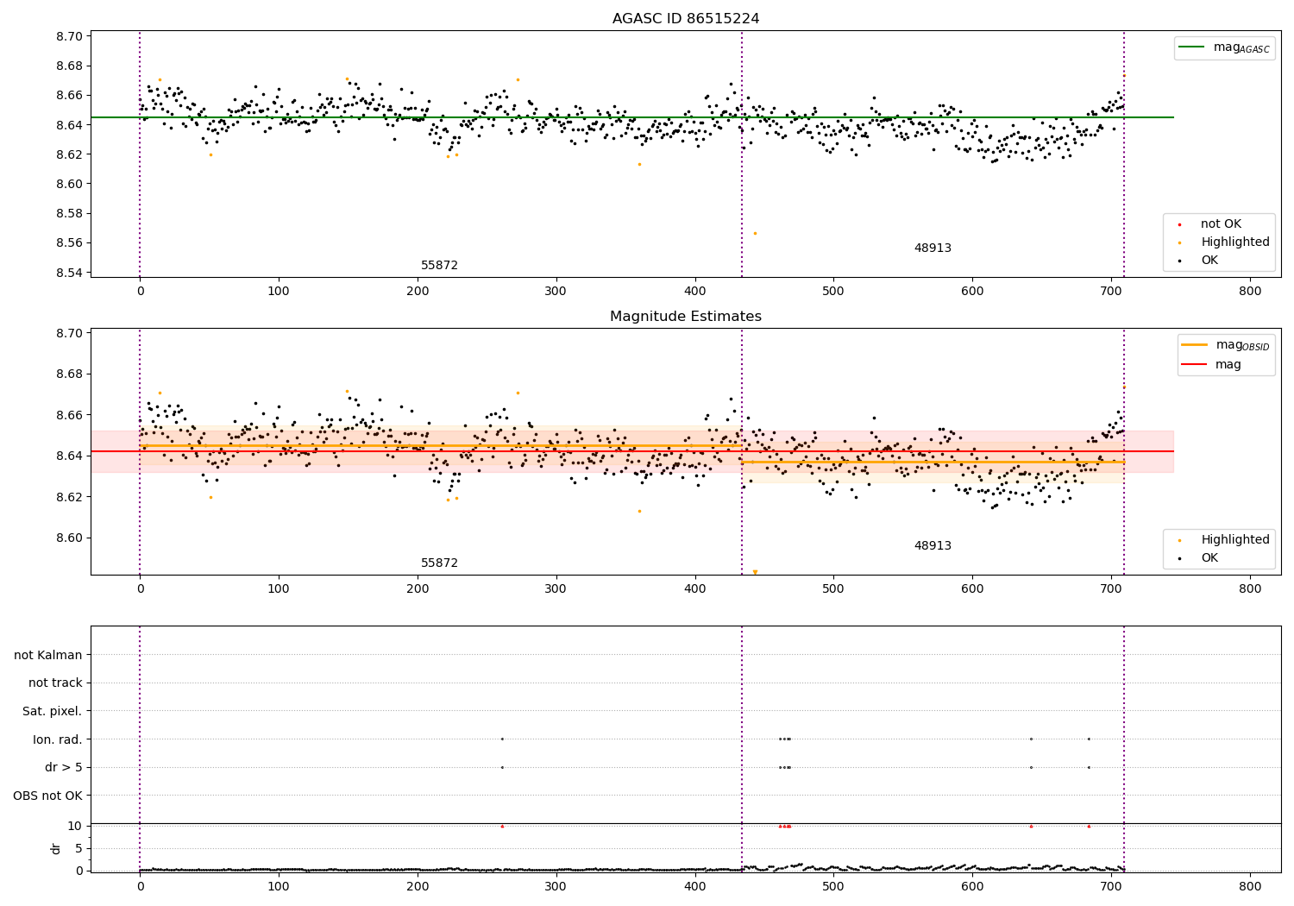
Task: Click the 48913 annotation in Magnitude Estimates plot
Action: tap(933, 546)
